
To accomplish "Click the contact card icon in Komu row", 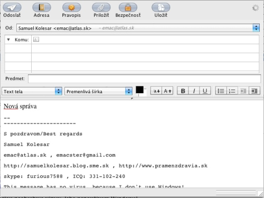I will [x=36, y=39].
